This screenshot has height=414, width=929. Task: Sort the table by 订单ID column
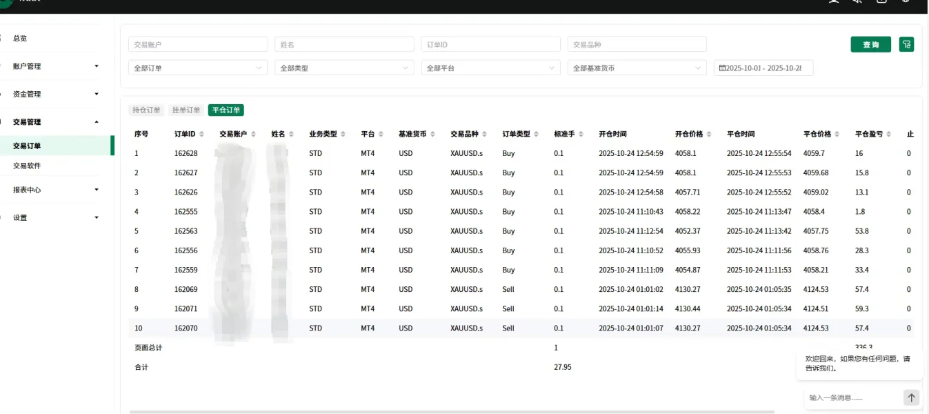[x=202, y=134]
